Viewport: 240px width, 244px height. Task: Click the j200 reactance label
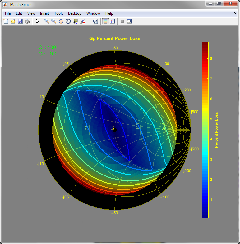(187, 90)
